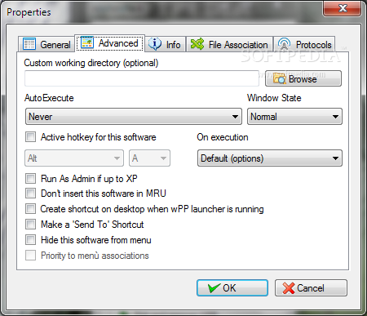Toggle Hide this software from menu
Image resolution: width=367 pixels, height=316 pixels.
pos(30,240)
